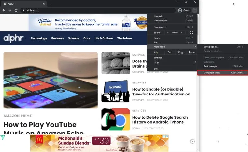Viewport: 248px width, 152px height.
Task: Choose Find... from the menu
Action: [172, 43]
